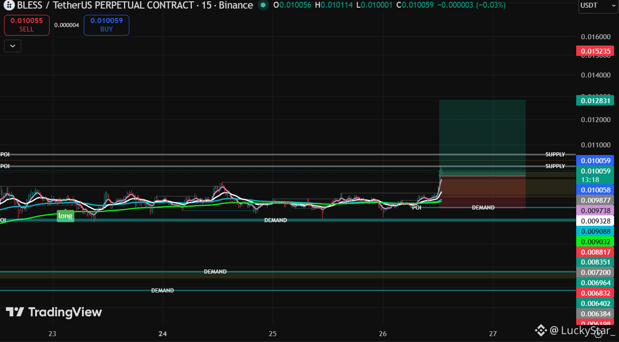
Task: Click the gray 0.009877 price label
Action: point(595,201)
